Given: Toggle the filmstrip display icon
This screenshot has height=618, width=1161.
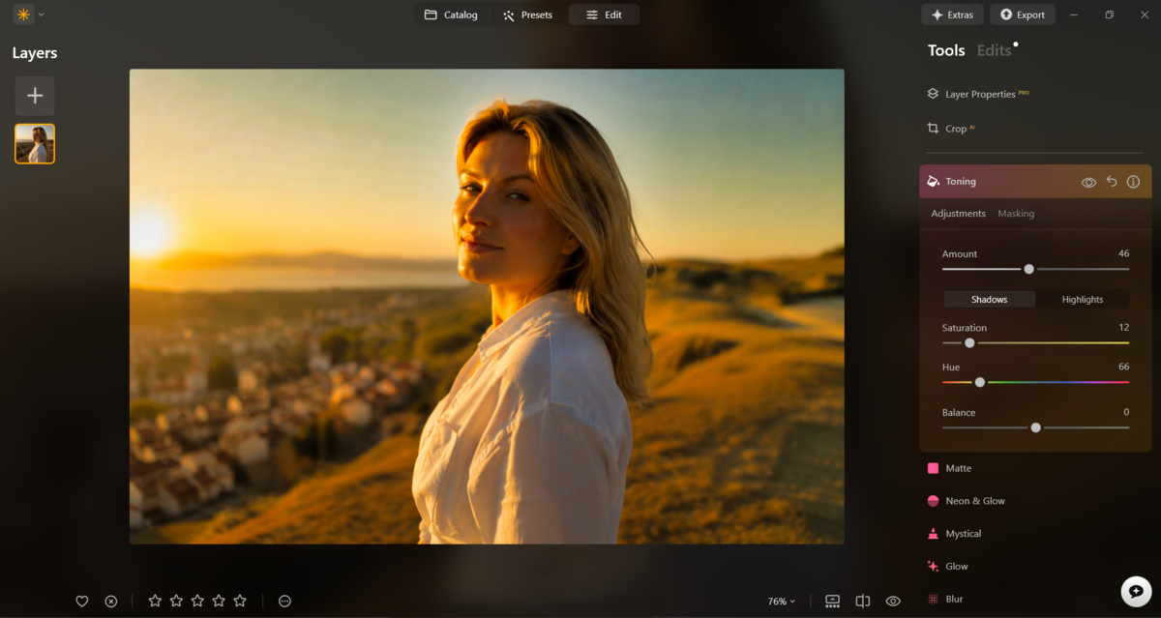Looking at the screenshot, I should (832, 602).
